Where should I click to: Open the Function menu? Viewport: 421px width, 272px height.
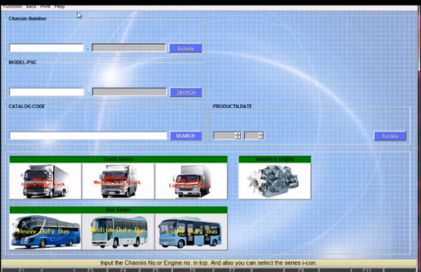coord(13,6)
